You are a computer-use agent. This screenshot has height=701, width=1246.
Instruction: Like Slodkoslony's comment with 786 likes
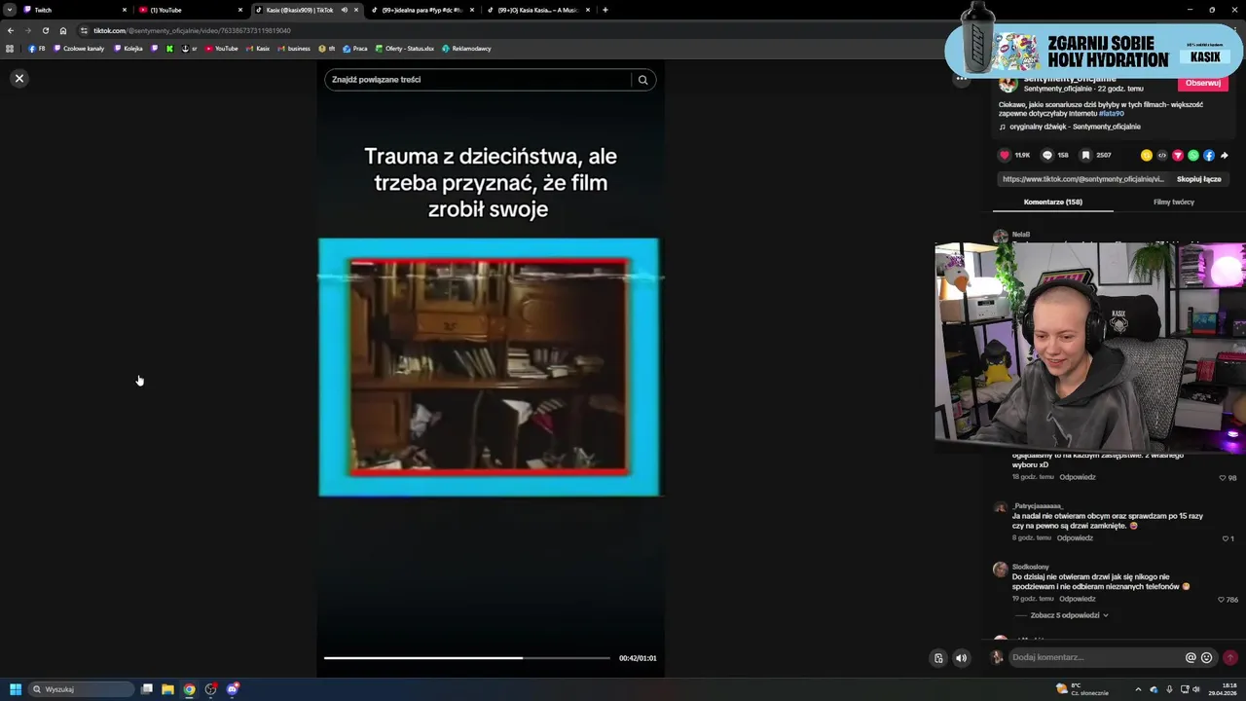pyautogui.click(x=1222, y=600)
